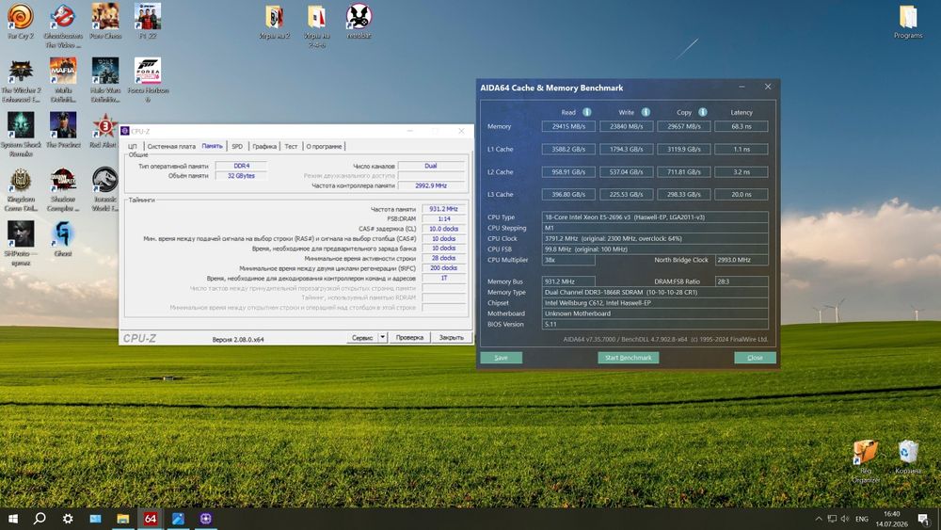Click the Закрыть button in CPU-Z
The width and height of the screenshot is (941, 530).
tap(452, 337)
